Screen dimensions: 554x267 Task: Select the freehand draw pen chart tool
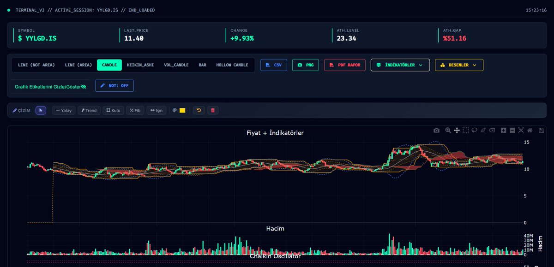[x=483, y=131]
